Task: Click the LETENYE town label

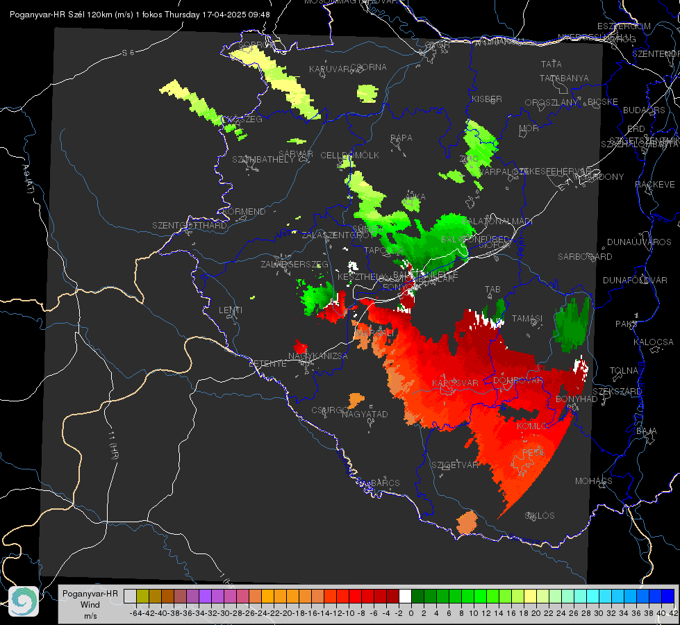Action: tap(267, 363)
